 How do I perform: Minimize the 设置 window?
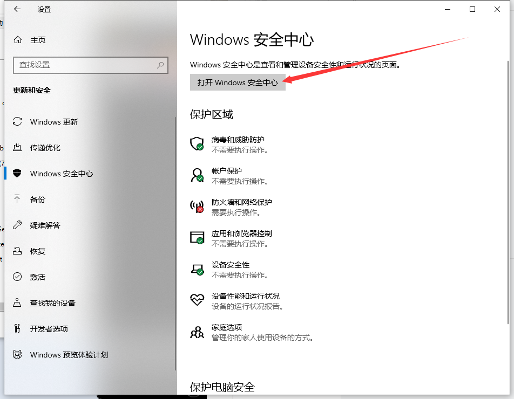click(x=448, y=9)
